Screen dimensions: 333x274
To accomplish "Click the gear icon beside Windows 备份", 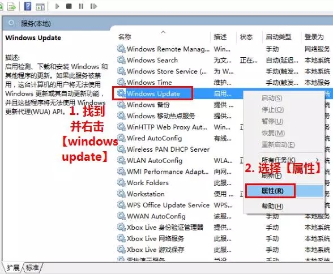I will (121, 105).
